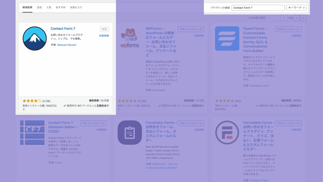
Task: Click the 2,293個の項目 item count
Action: (x=257, y=18)
